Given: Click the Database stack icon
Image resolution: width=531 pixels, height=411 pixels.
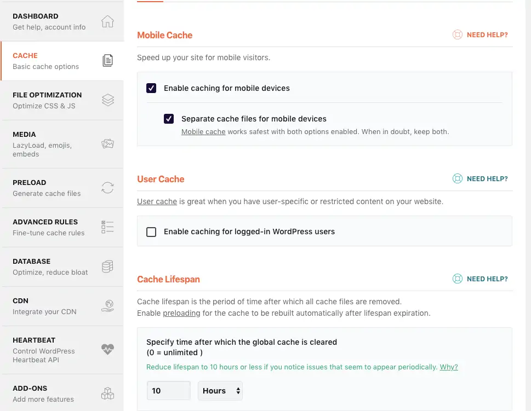Looking at the screenshot, I should [x=108, y=267].
